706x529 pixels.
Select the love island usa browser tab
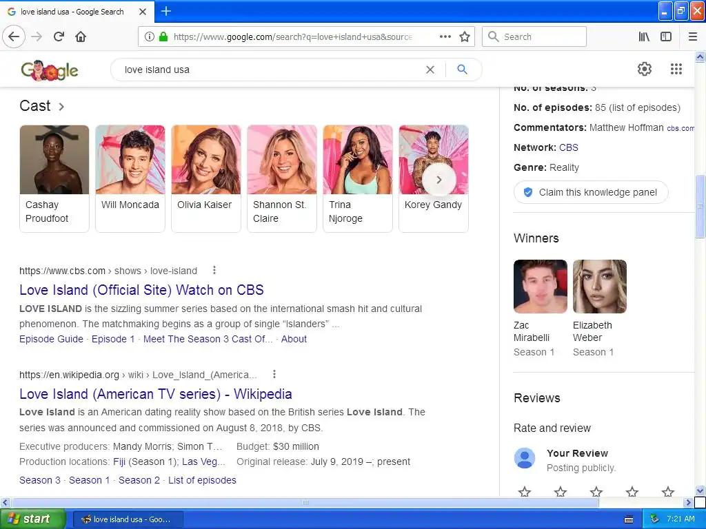[77, 12]
